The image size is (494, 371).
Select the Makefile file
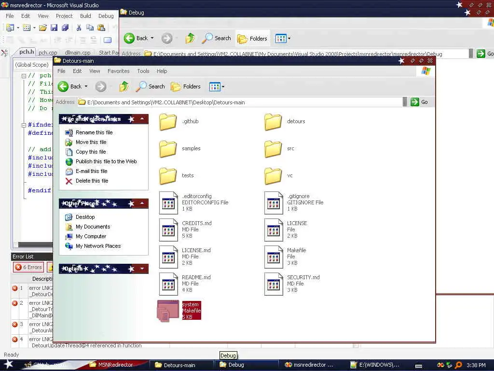coord(285,257)
